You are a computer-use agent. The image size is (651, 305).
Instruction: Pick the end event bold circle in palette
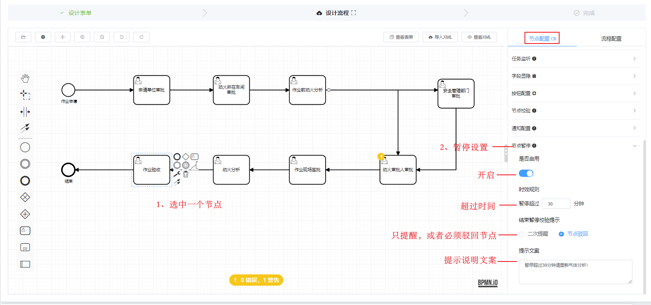click(25, 181)
